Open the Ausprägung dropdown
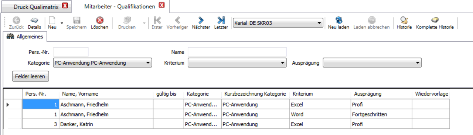The image size is (473, 135). (x=372, y=63)
